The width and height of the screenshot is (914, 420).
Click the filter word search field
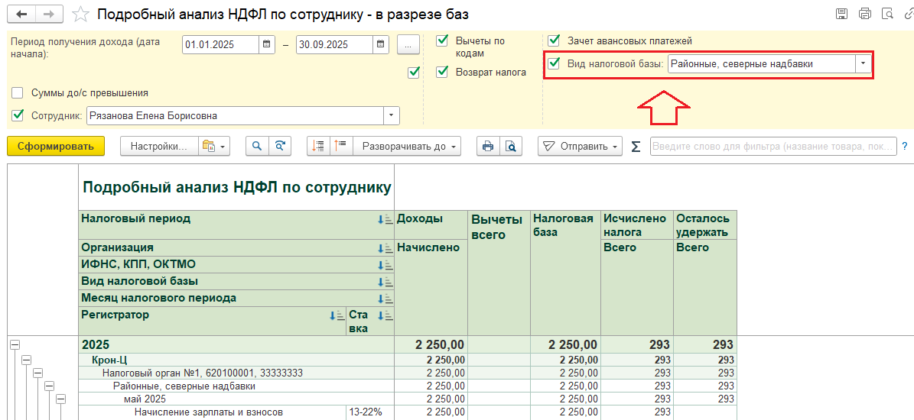tap(773, 147)
